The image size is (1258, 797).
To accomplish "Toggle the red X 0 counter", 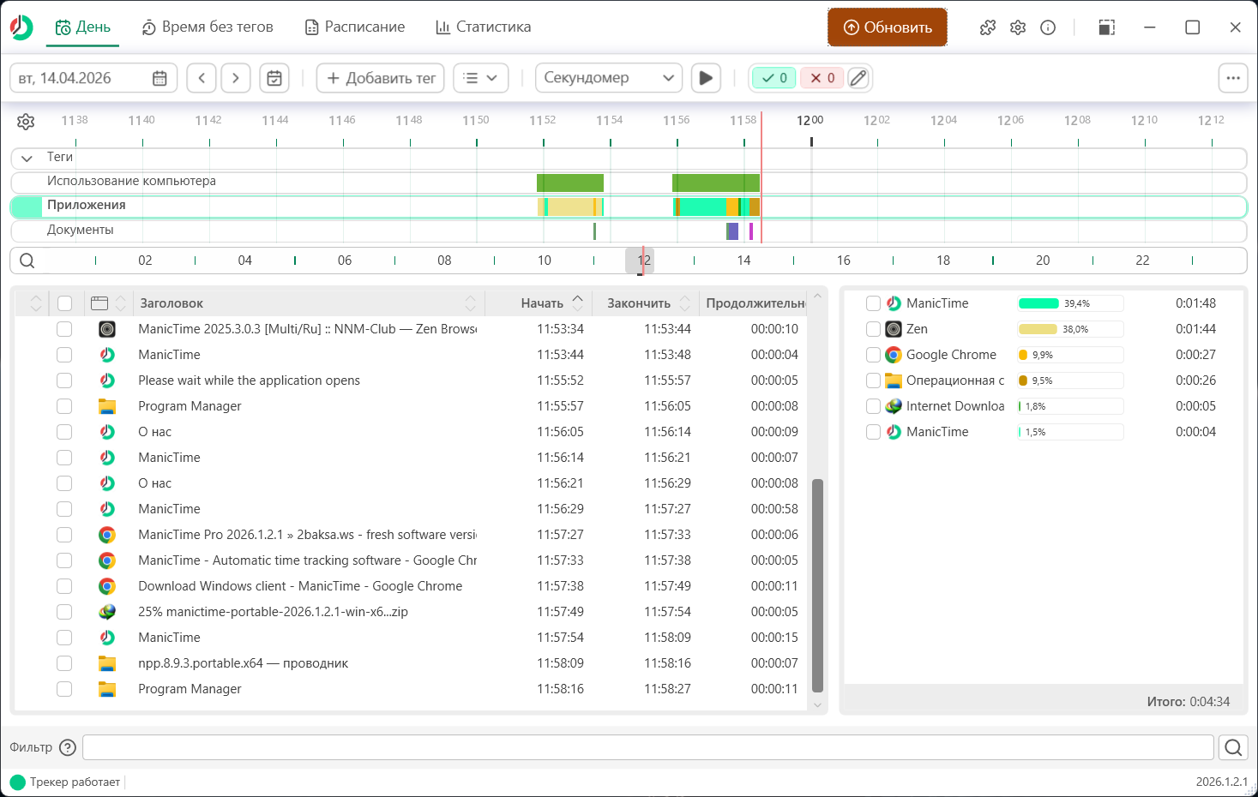I will [822, 78].
